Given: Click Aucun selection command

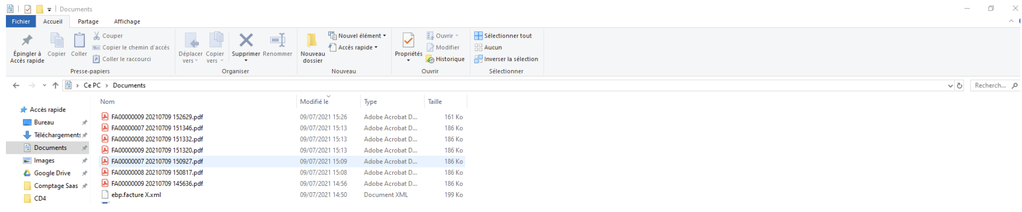Looking at the screenshot, I should point(488,48).
